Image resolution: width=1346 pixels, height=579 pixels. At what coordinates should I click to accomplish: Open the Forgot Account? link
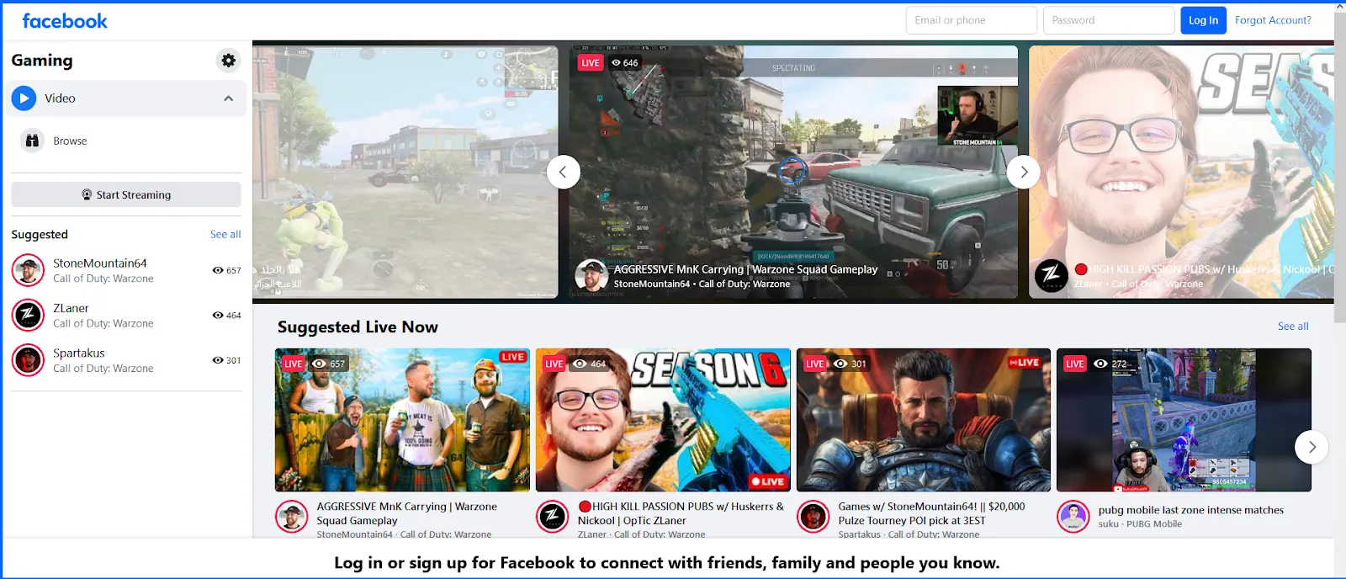pyautogui.click(x=1272, y=20)
